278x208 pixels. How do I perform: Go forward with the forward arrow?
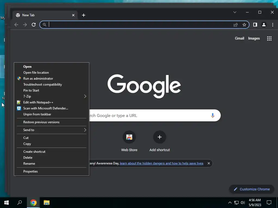(x=25, y=25)
